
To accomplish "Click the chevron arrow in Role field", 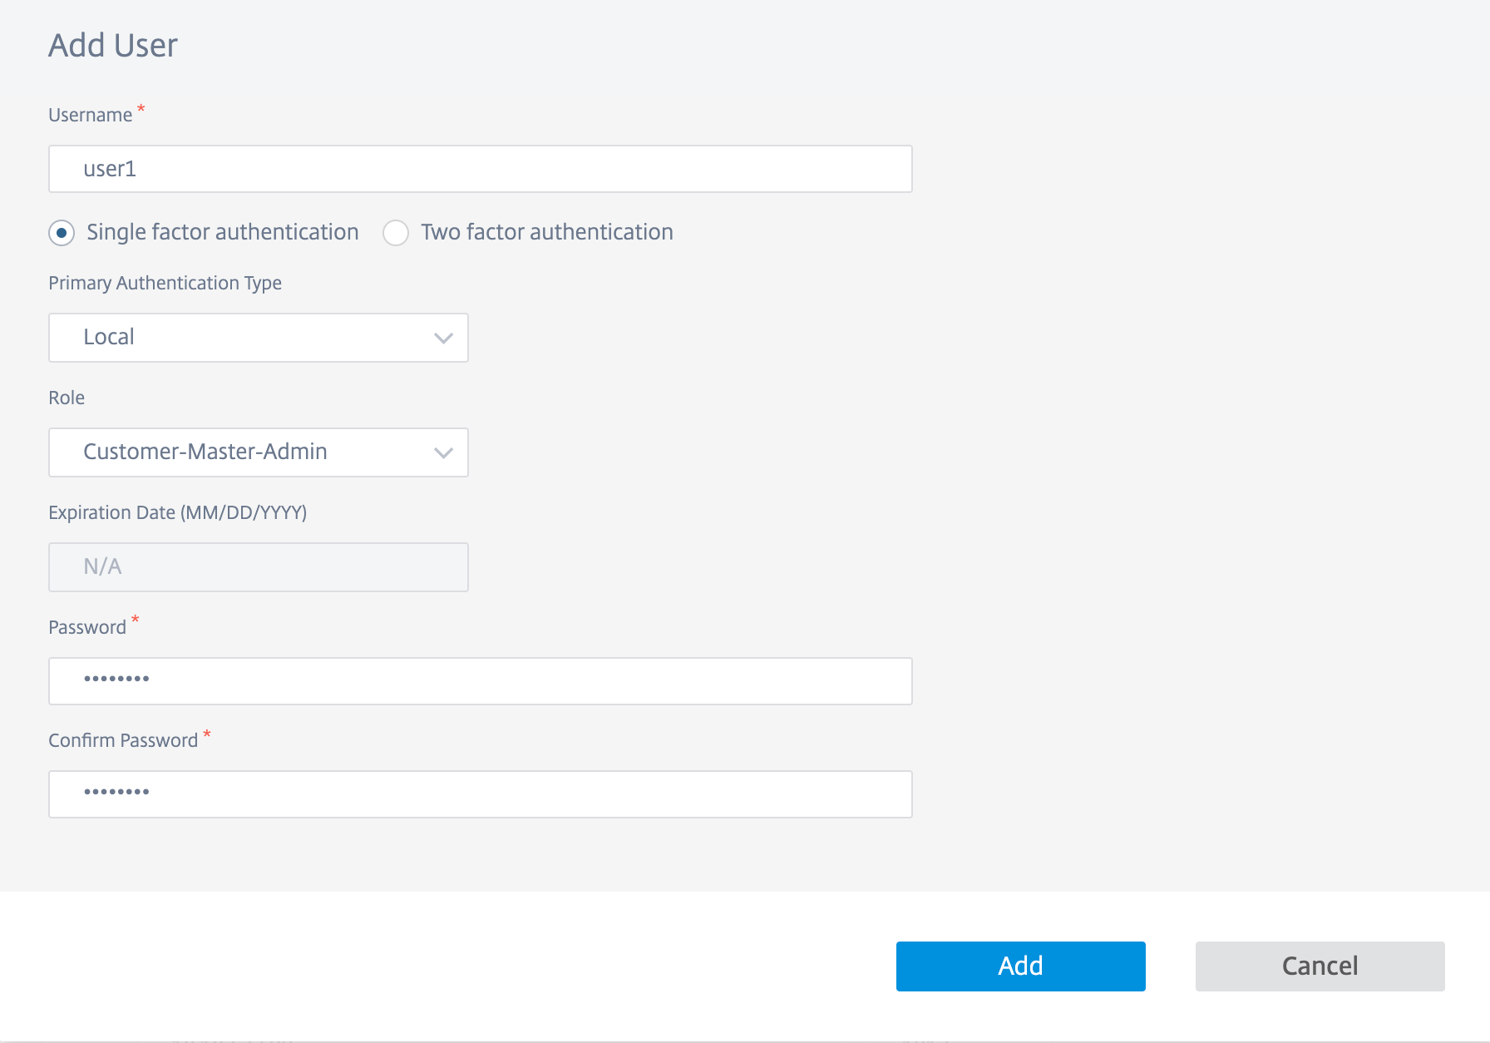I will 443,452.
